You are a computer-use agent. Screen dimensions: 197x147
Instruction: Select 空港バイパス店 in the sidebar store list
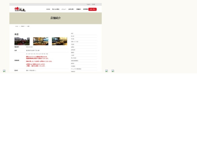pyautogui.click(x=75, y=41)
